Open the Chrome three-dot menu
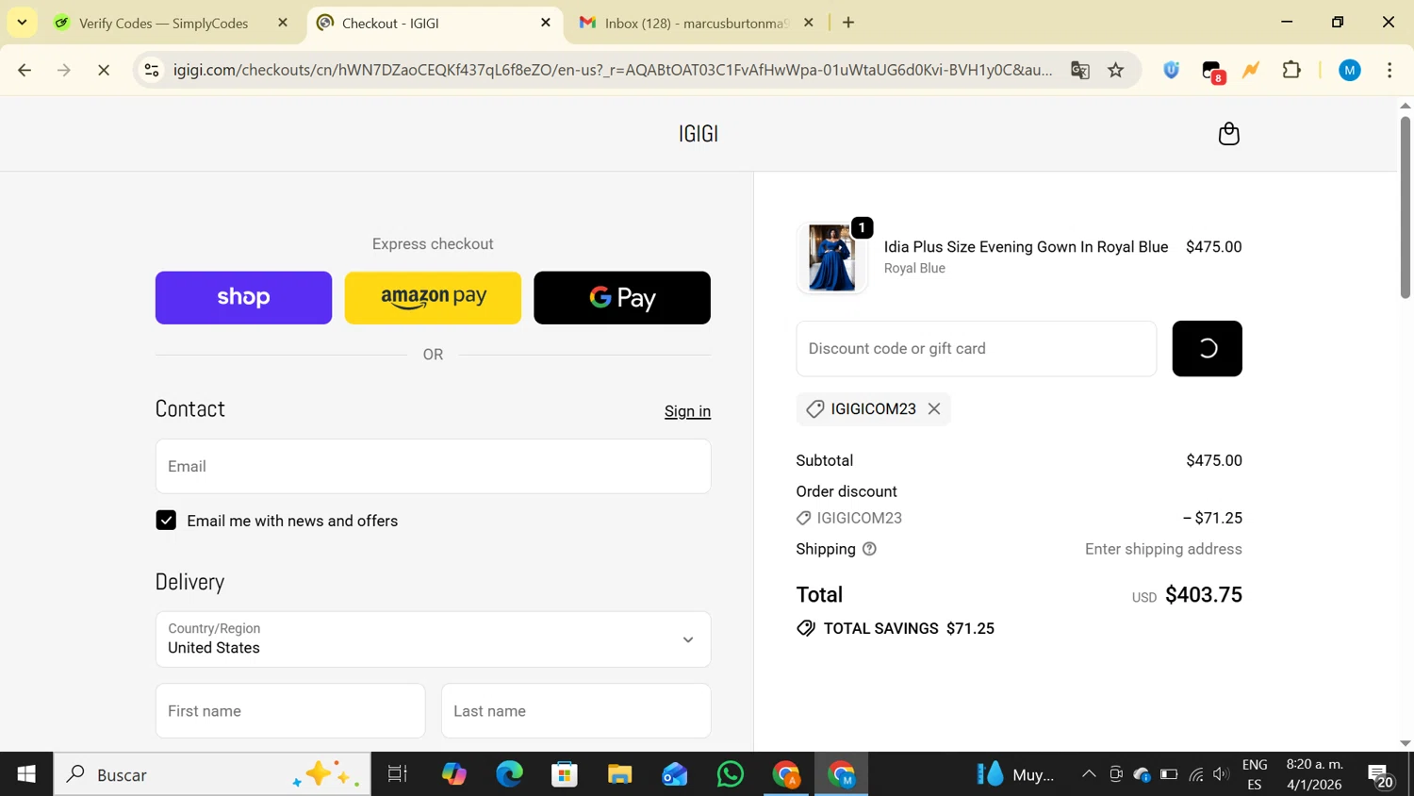Screen dimensions: 1414x796 click(x=1389, y=70)
